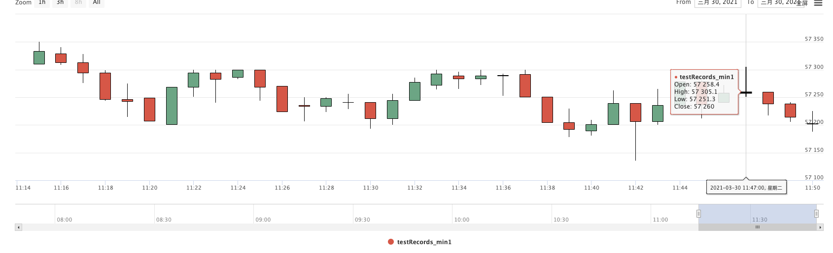833x253 pixels.
Task: Select the All zoom range
Action: [97, 3]
